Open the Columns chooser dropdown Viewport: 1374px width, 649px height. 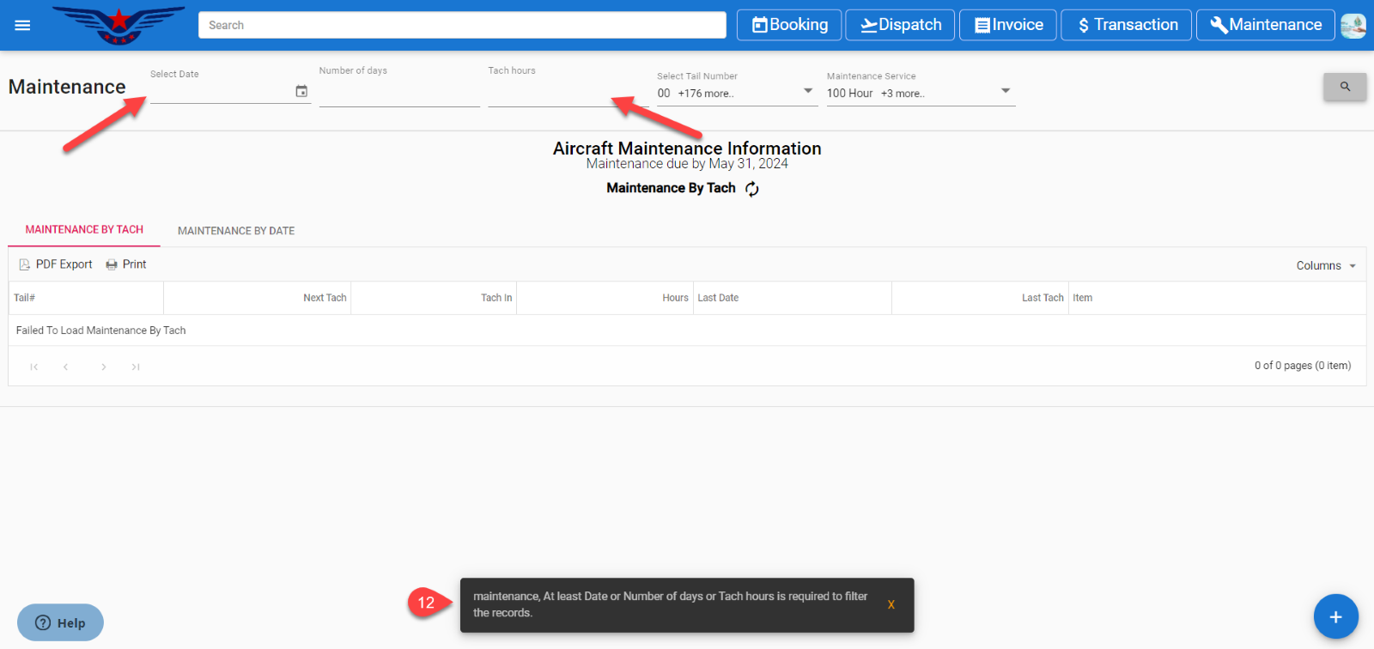click(x=1326, y=266)
